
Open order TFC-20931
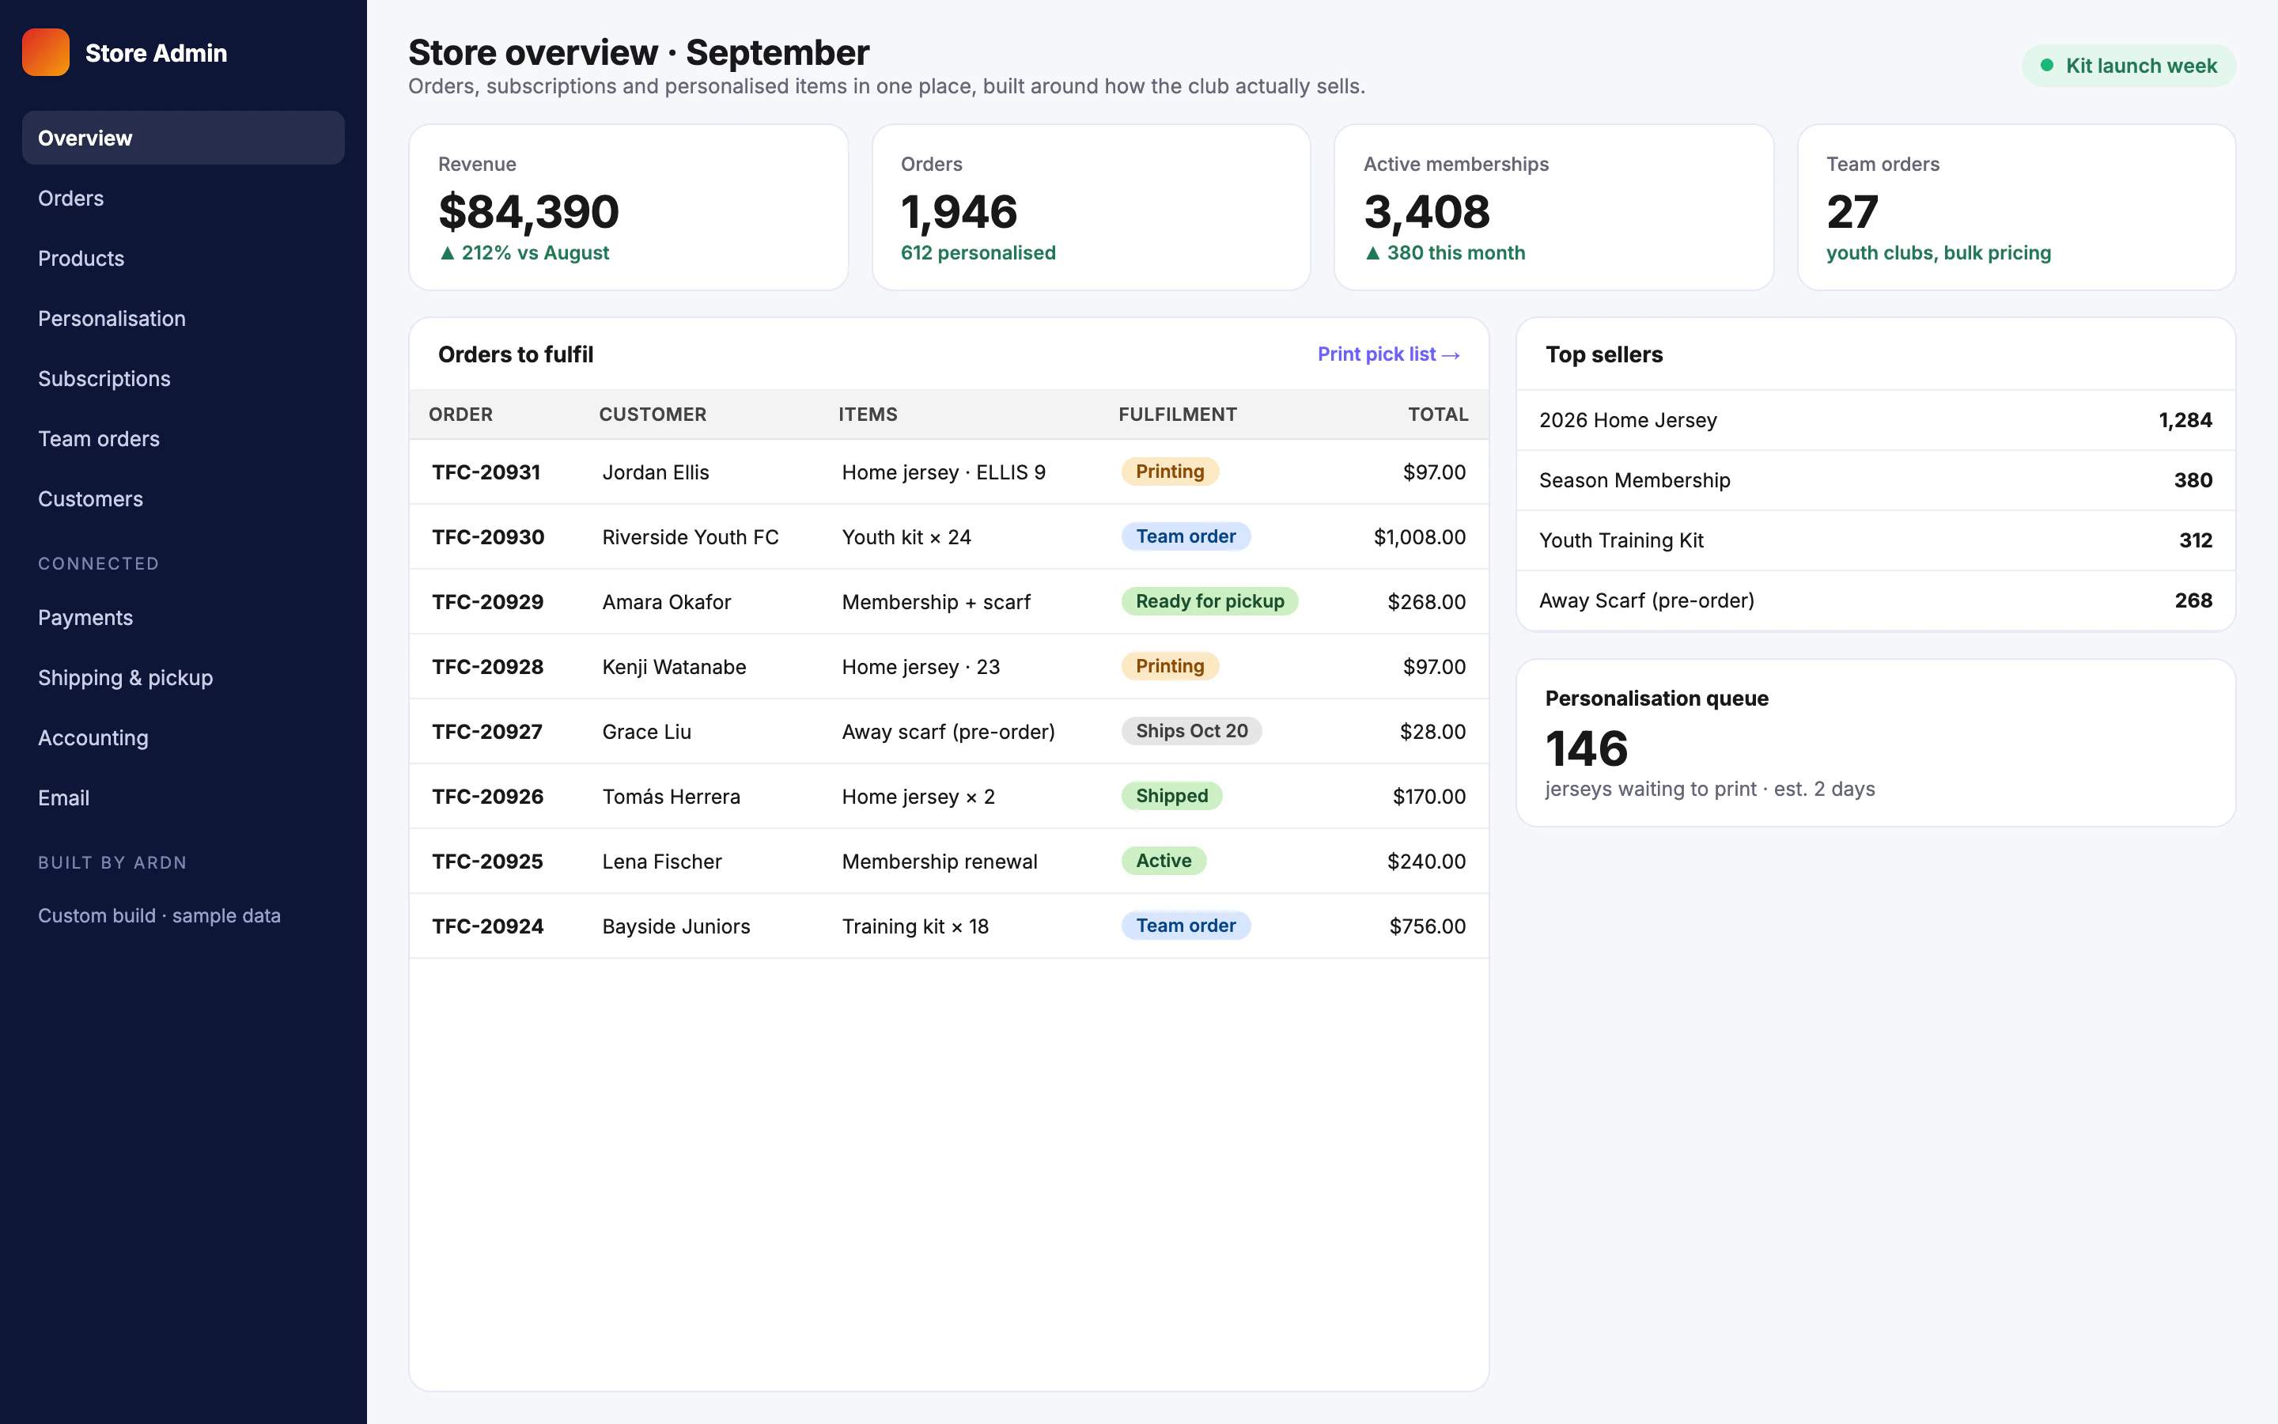(x=486, y=472)
